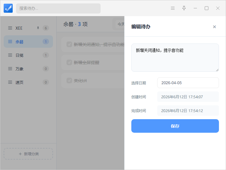Click the count badge on 日笺
Viewport: 226px width, 170px height.
pyautogui.click(x=46, y=55)
